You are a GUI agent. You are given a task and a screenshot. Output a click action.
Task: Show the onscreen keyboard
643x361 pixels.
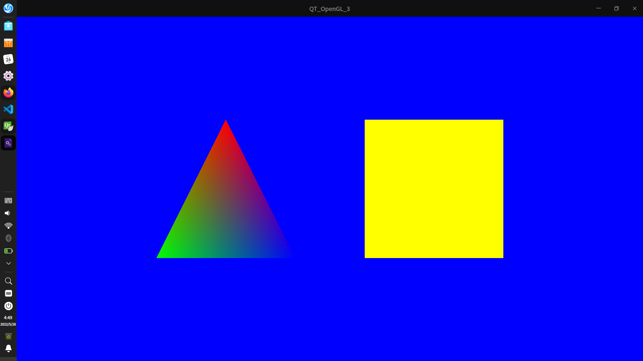(8, 293)
